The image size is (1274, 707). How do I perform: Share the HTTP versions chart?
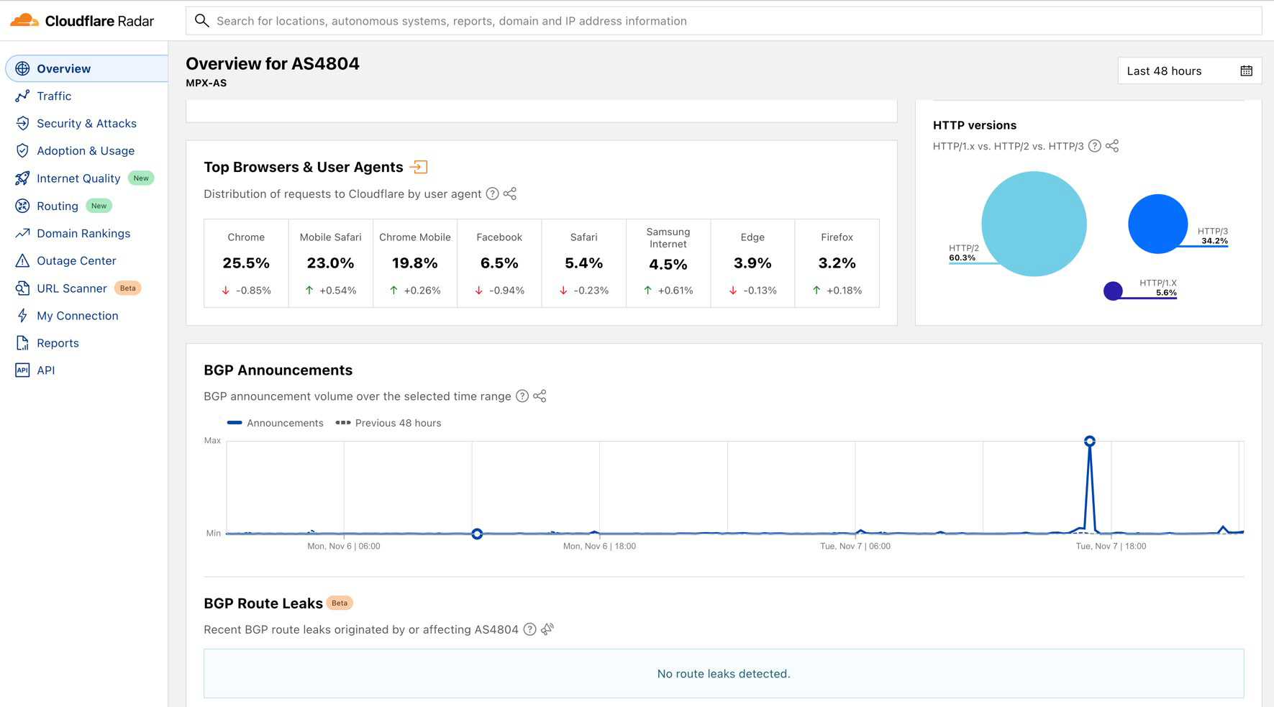coord(1112,146)
